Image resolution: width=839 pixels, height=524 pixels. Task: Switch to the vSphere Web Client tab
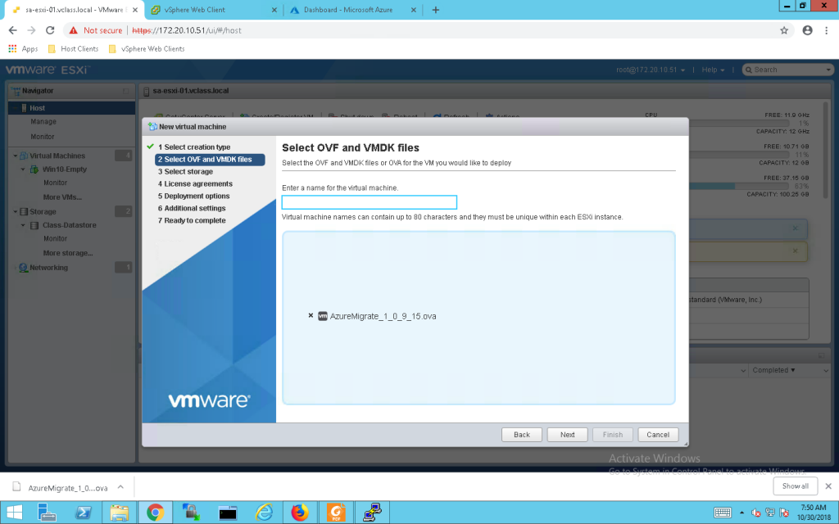(x=213, y=10)
